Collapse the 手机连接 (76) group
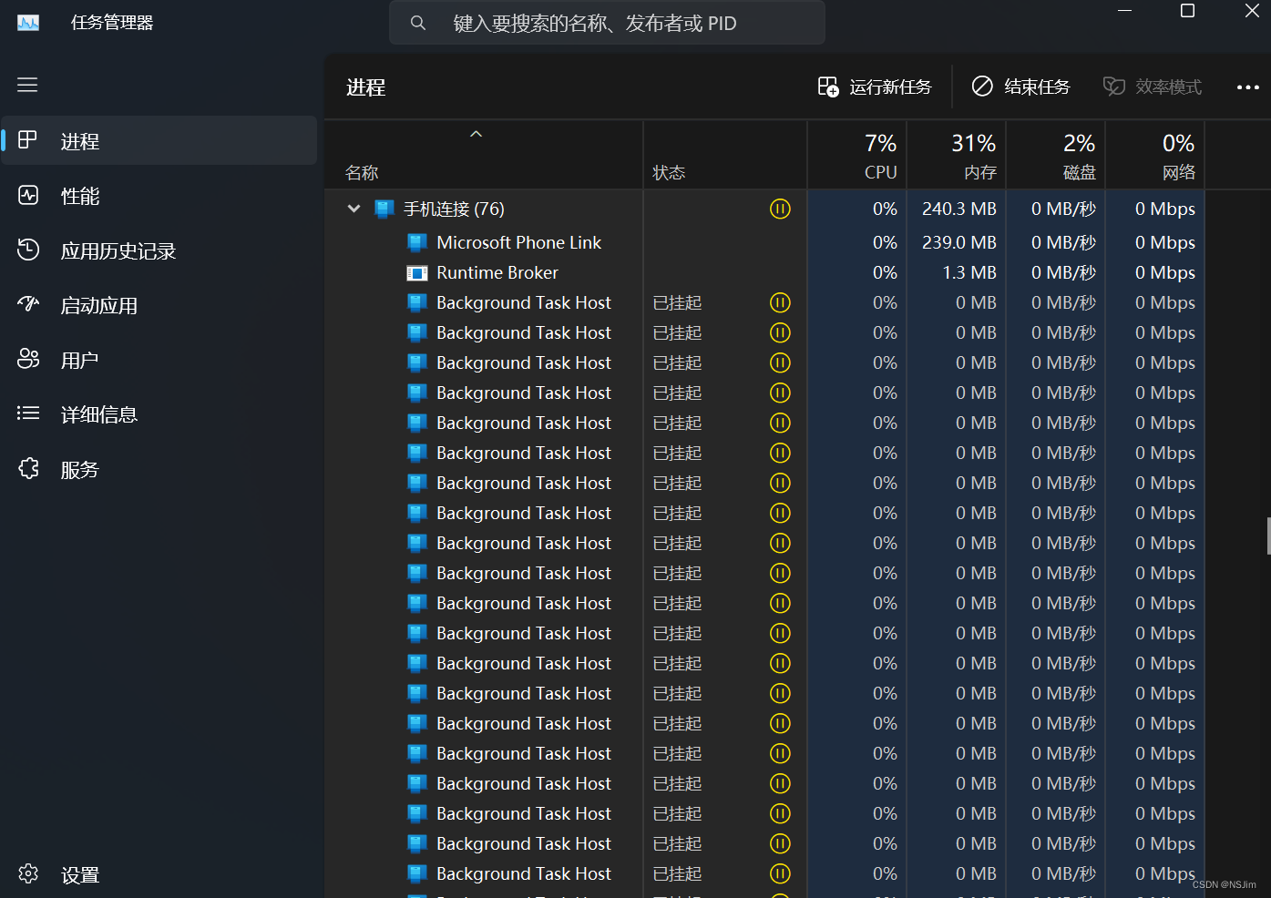1271x898 pixels. click(x=354, y=209)
